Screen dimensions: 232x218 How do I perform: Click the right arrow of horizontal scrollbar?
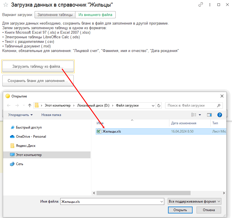(x=224, y=193)
